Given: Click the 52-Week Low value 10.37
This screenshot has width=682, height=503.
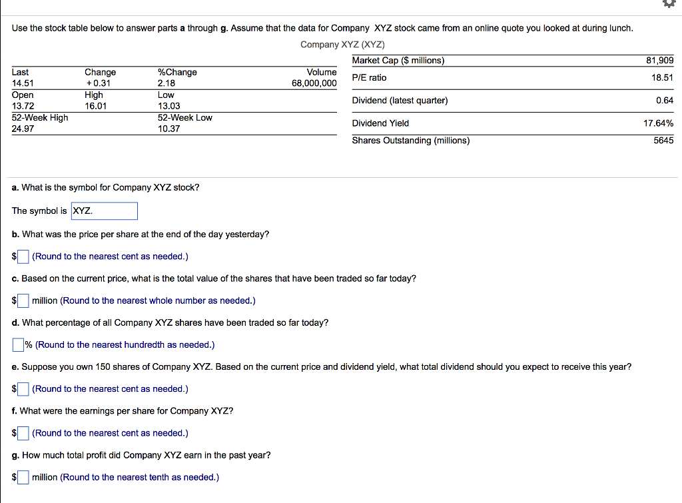Looking at the screenshot, I should [169, 129].
